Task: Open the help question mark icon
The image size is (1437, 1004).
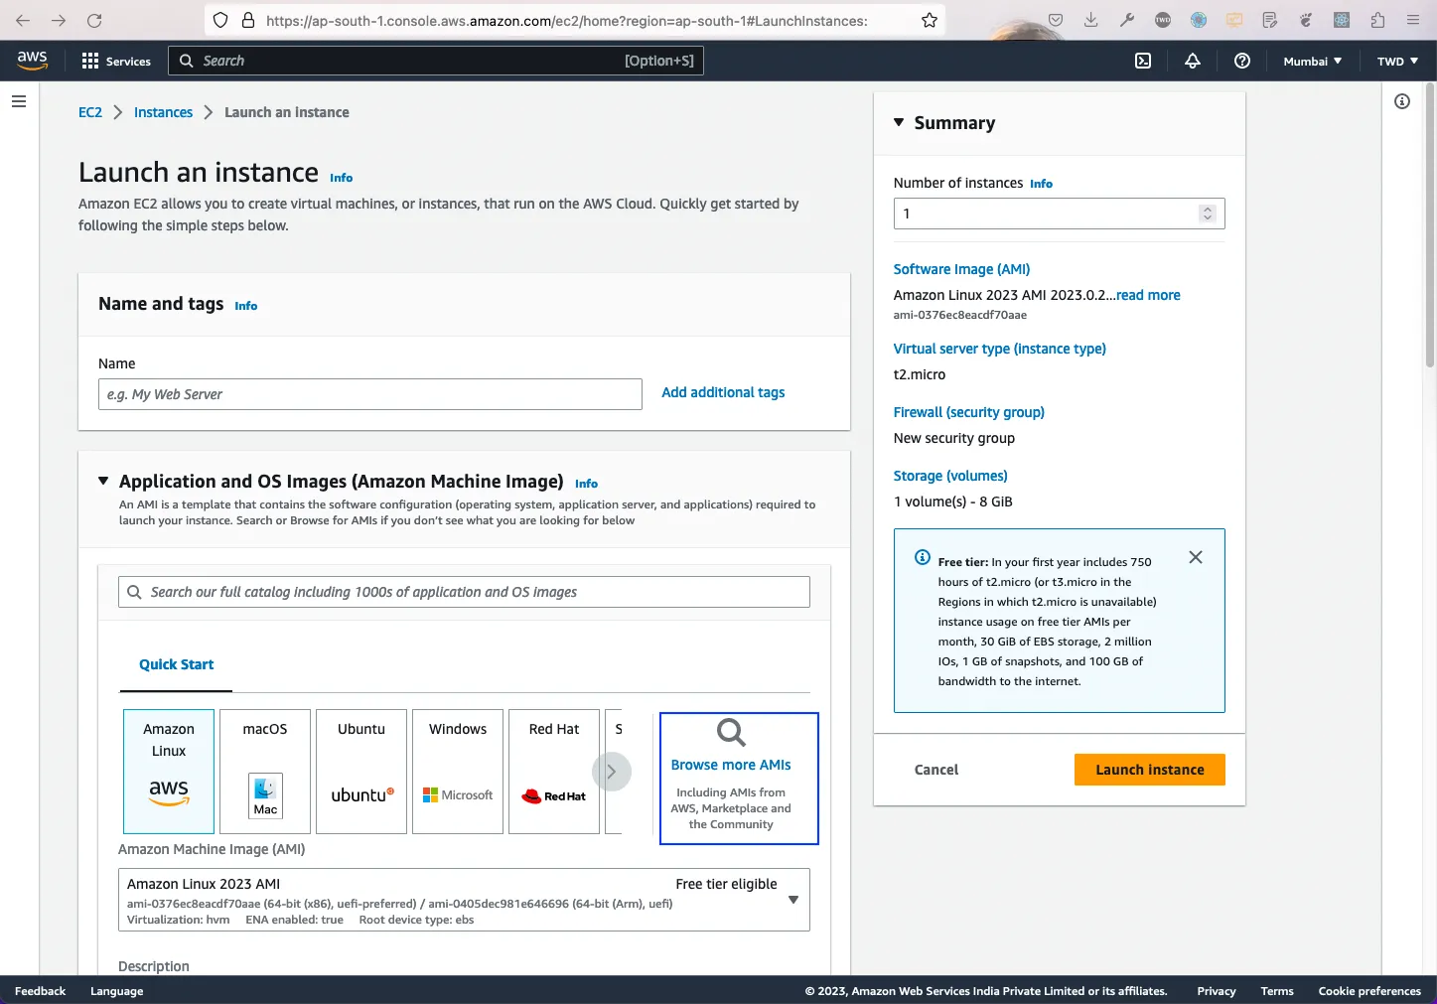Action: (1242, 61)
